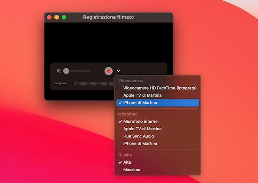Minimize the Registrazione filmato window
This screenshot has width=258, height=183.
(x=57, y=17)
